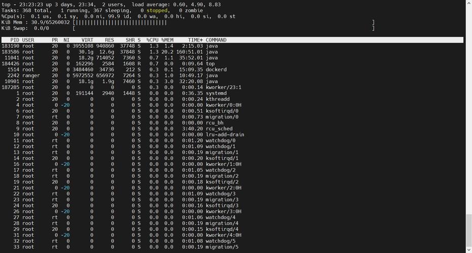Image resolution: width=472 pixels, height=253 pixels.
Task: Click the migration/5 command
Action: point(222,247)
